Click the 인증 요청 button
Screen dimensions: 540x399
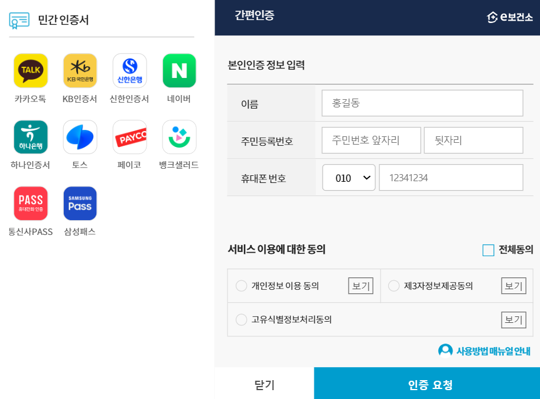pos(427,383)
